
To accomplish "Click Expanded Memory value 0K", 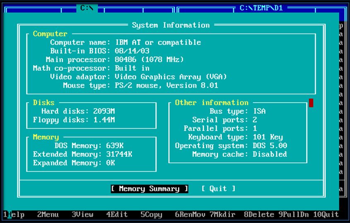I will tap(111, 163).
